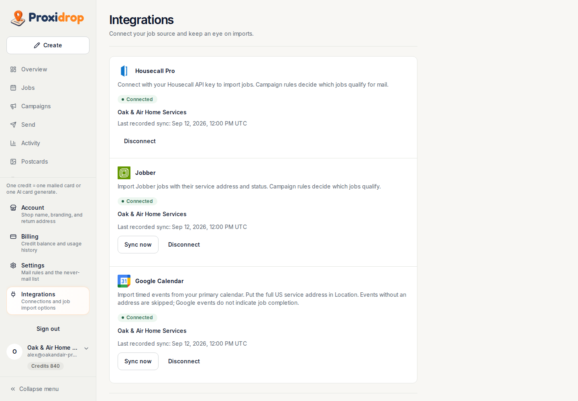Click the Integrations page heading
The height and width of the screenshot is (401, 578).
pos(141,20)
